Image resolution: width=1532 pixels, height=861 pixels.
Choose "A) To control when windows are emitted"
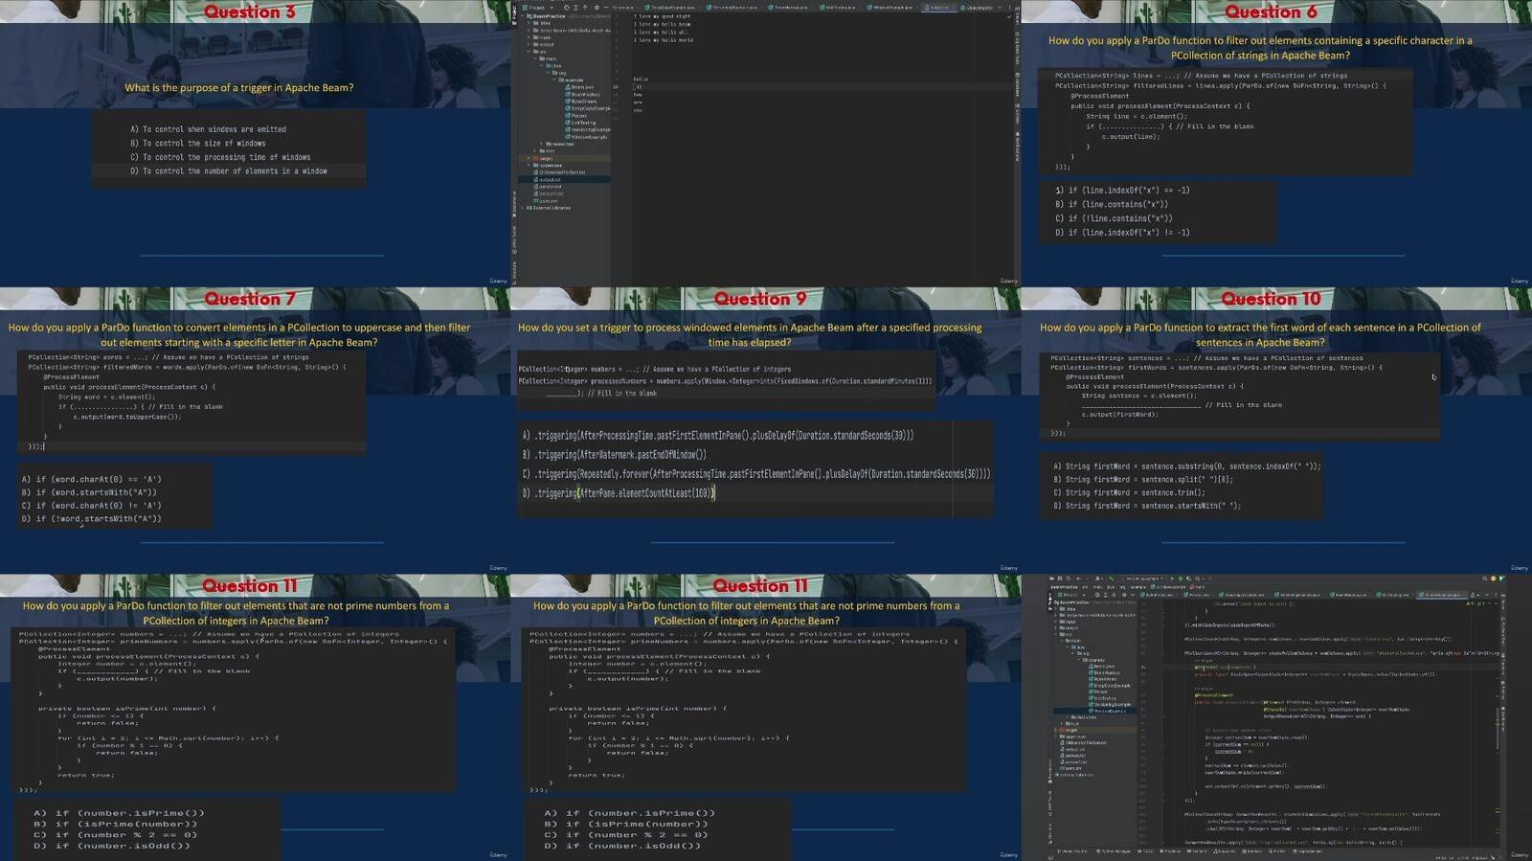point(209,129)
